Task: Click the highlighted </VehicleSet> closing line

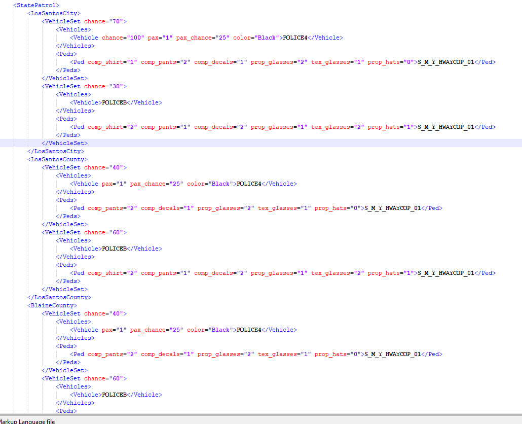Action: [64, 143]
